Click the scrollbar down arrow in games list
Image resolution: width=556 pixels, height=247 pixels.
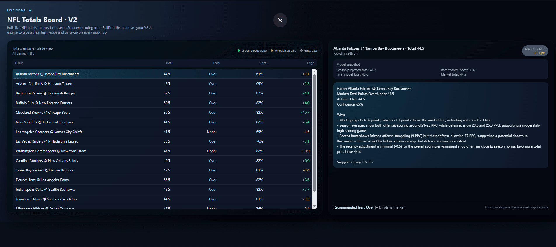(x=314, y=206)
